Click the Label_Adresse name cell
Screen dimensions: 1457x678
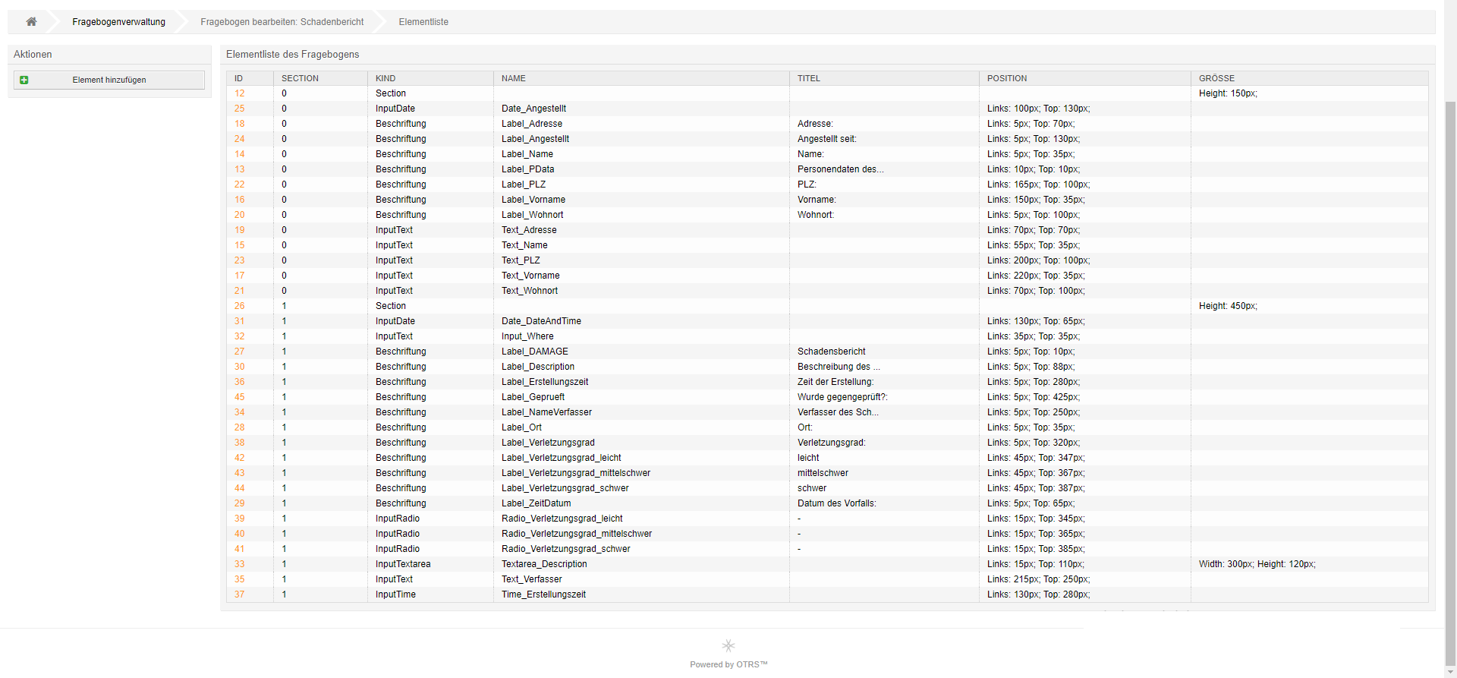coord(641,124)
